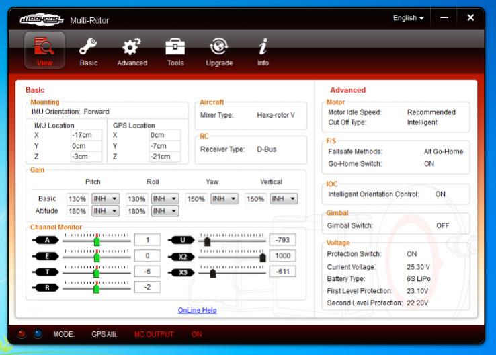Click the X2 channel slider handle
Screen dimensions: 496x355
click(263, 256)
